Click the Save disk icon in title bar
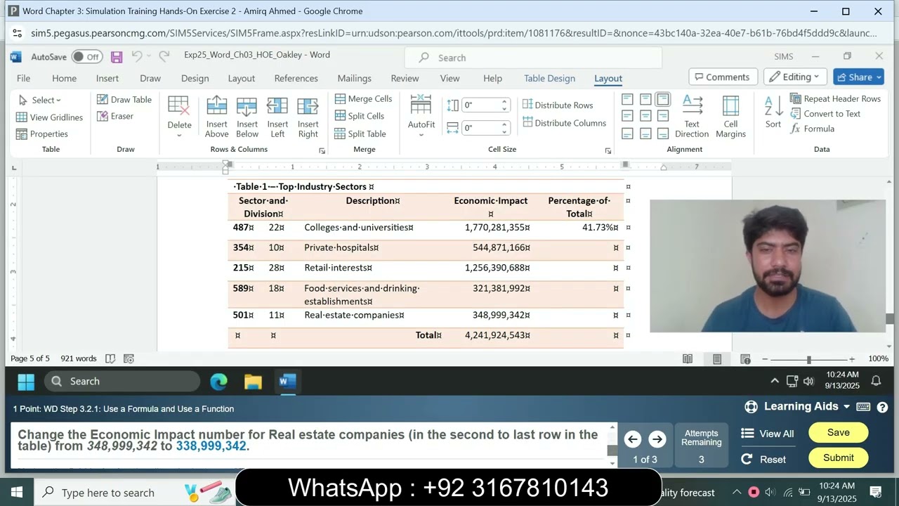The width and height of the screenshot is (899, 506). tap(117, 57)
